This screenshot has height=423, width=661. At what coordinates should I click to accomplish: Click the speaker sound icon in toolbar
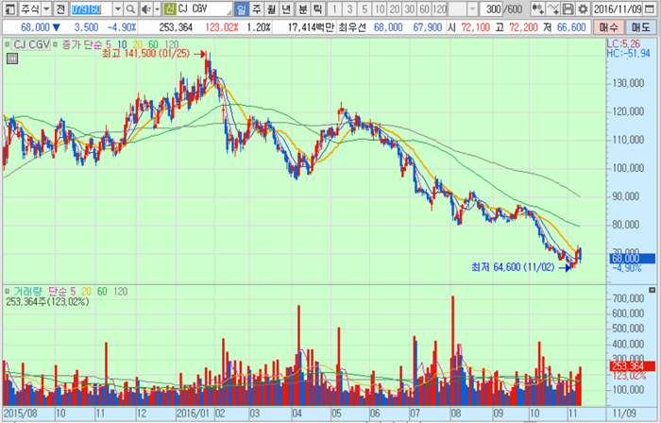tap(144, 8)
